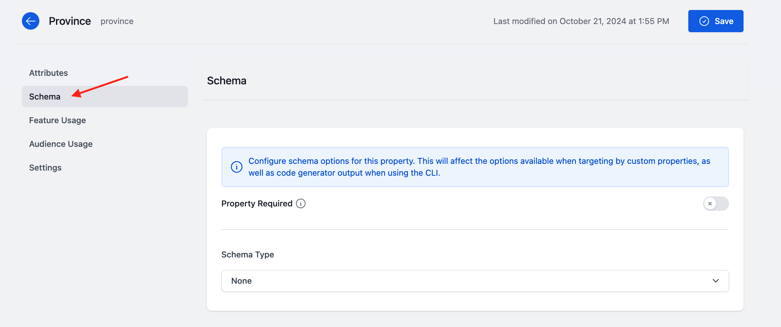Click the info icon next to Property Required
Image resolution: width=781 pixels, height=327 pixels.
(301, 203)
